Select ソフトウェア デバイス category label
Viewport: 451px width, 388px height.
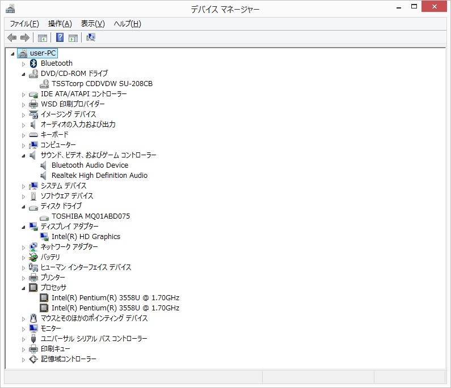coord(67,196)
